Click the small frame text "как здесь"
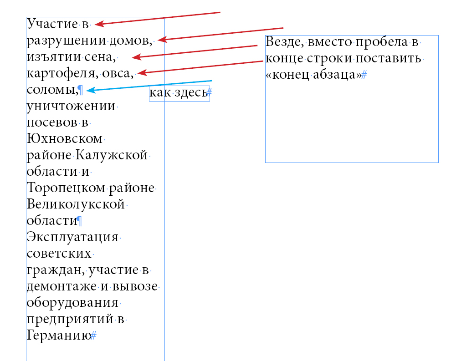451x361 pixels. point(178,93)
